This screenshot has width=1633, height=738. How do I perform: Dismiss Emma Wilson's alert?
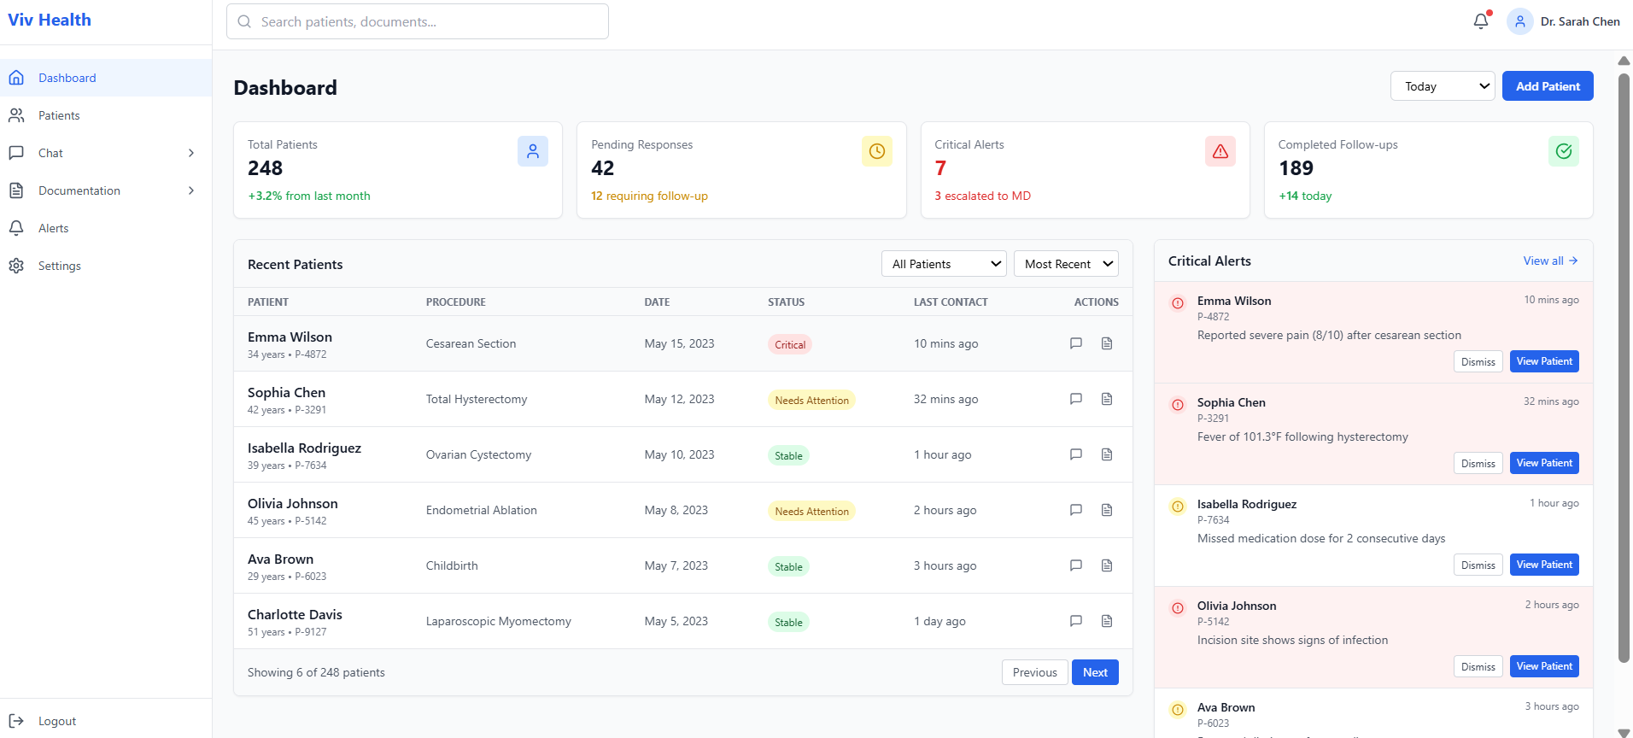click(1478, 361)
